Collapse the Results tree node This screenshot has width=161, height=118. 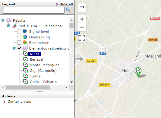3,20
